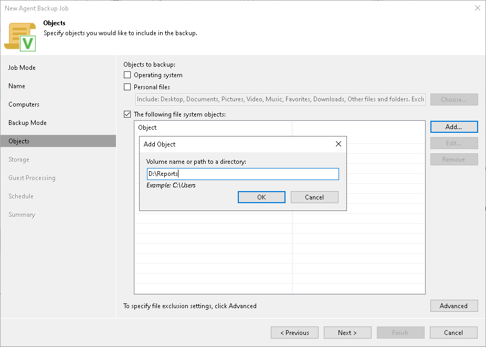This screenshot has width=486, height=347.
Task: Edit the path in the volume name field
Action: pos(242,174)
